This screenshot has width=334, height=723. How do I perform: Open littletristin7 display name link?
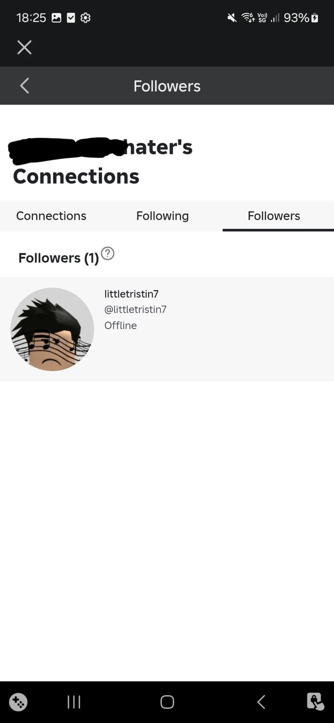click(x=131, y=294)
